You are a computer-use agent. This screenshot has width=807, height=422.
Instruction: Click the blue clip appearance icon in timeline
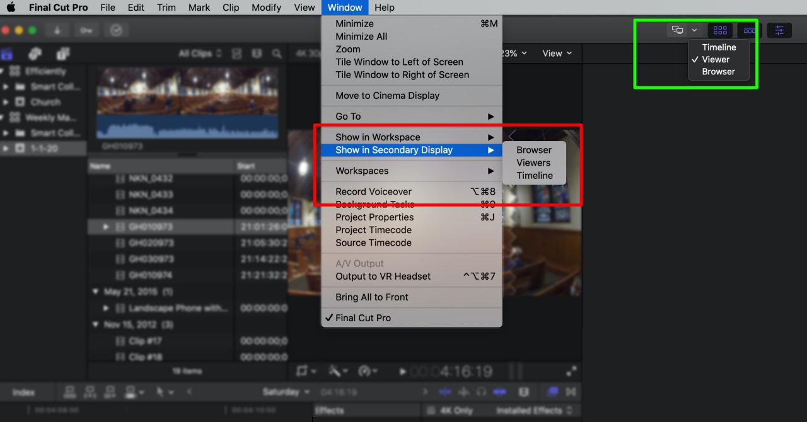[499, 392]
